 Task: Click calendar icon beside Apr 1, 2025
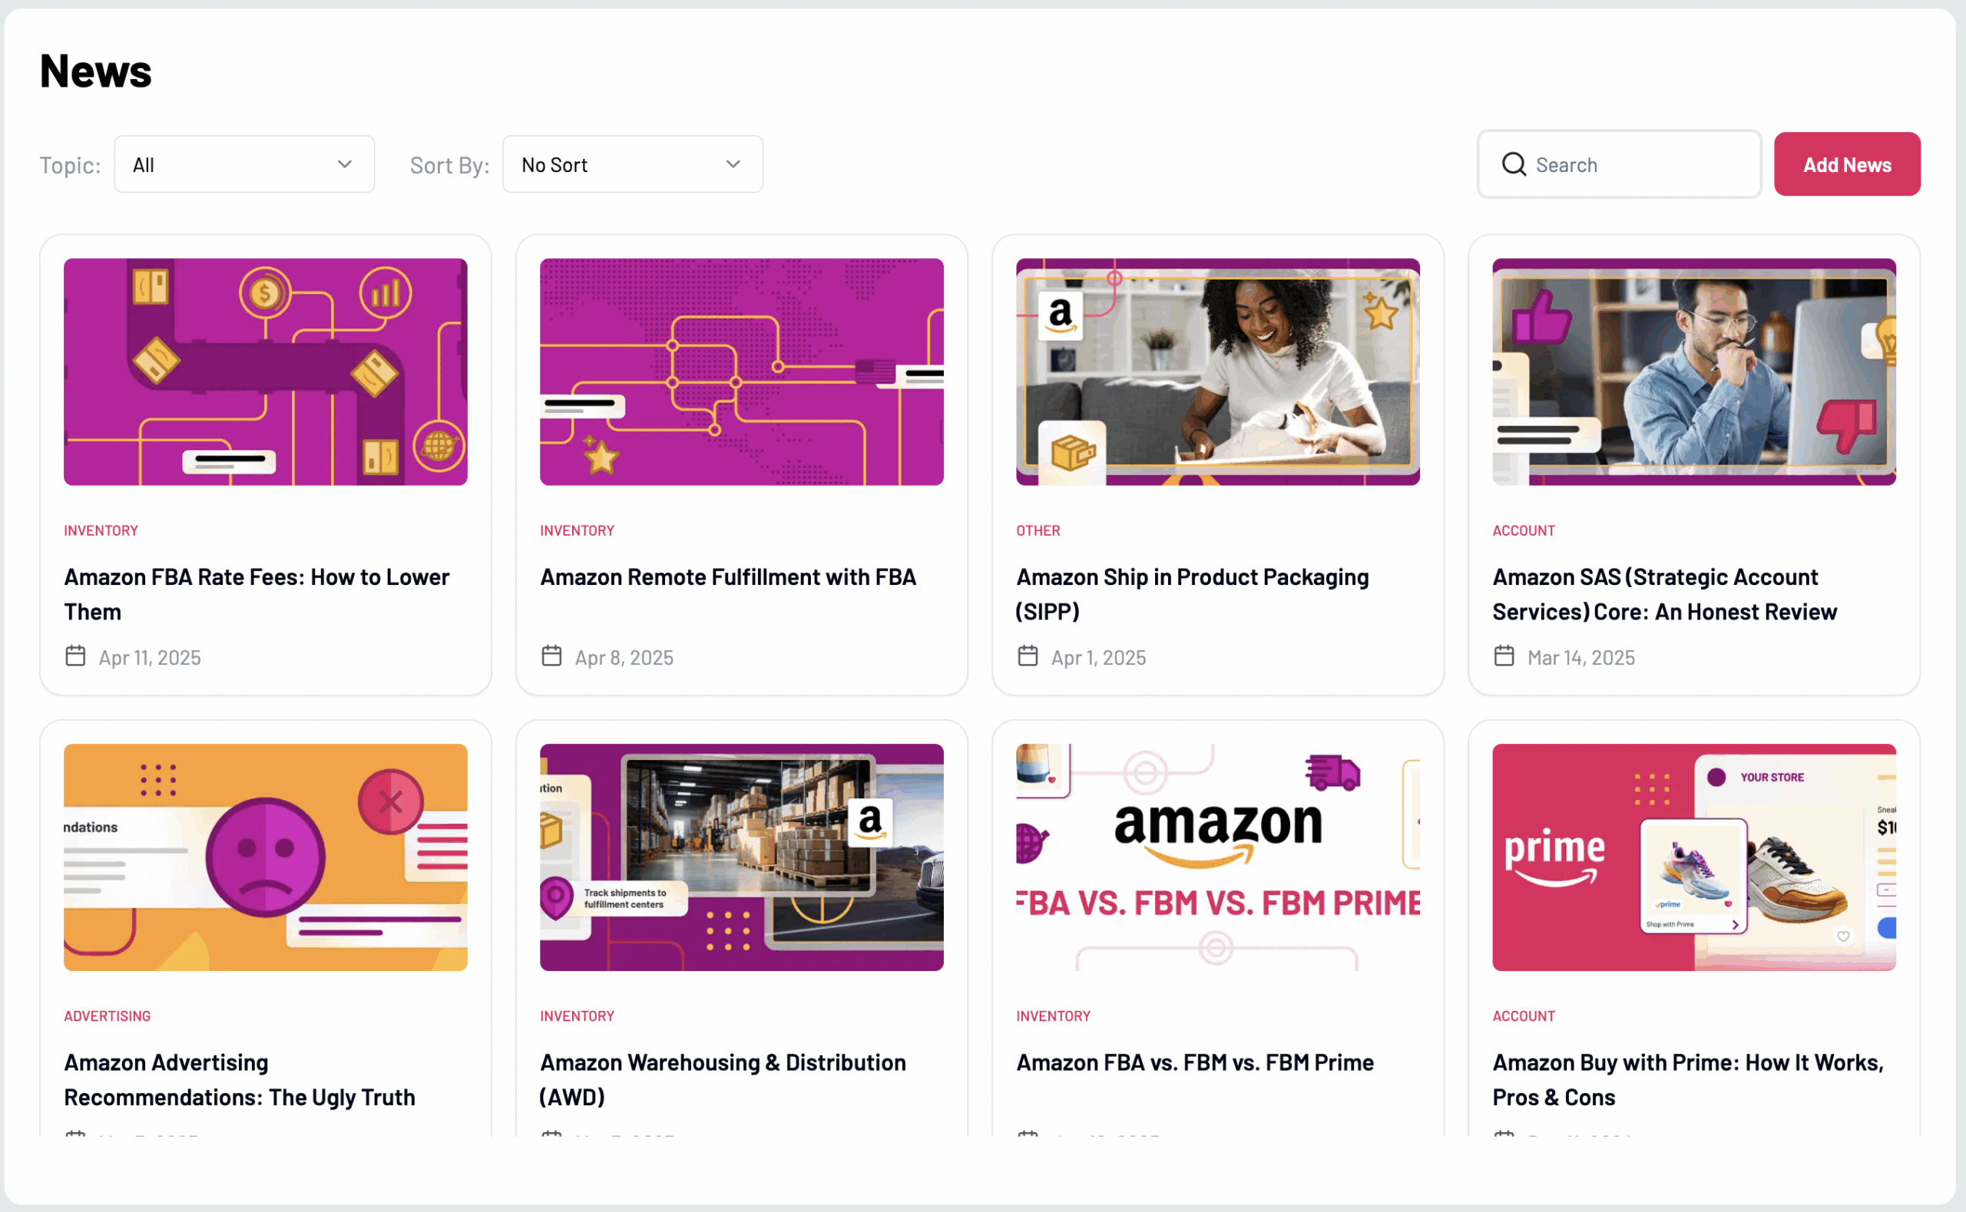[1027, 656]
